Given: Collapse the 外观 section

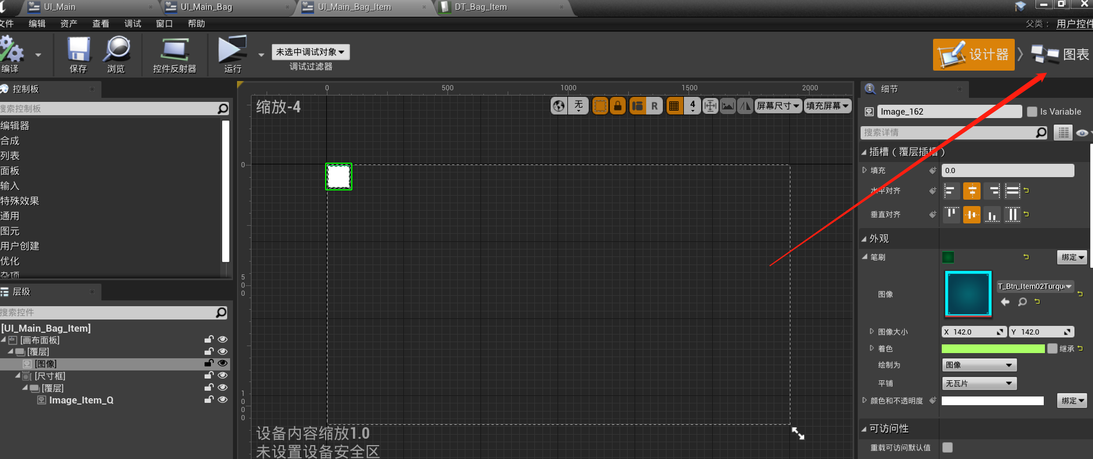Looking at the screenshot, I should coord(864,239).
